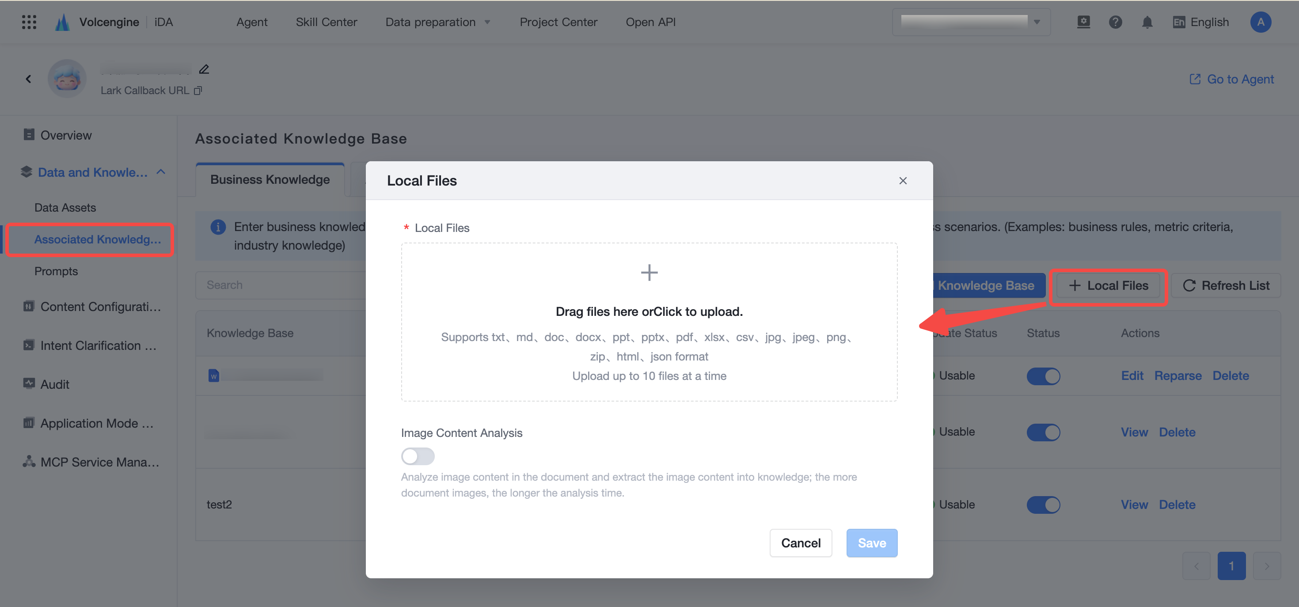Go back with the left arrow
Viewport: 1299px width, 607px height.
pos(28,79)
